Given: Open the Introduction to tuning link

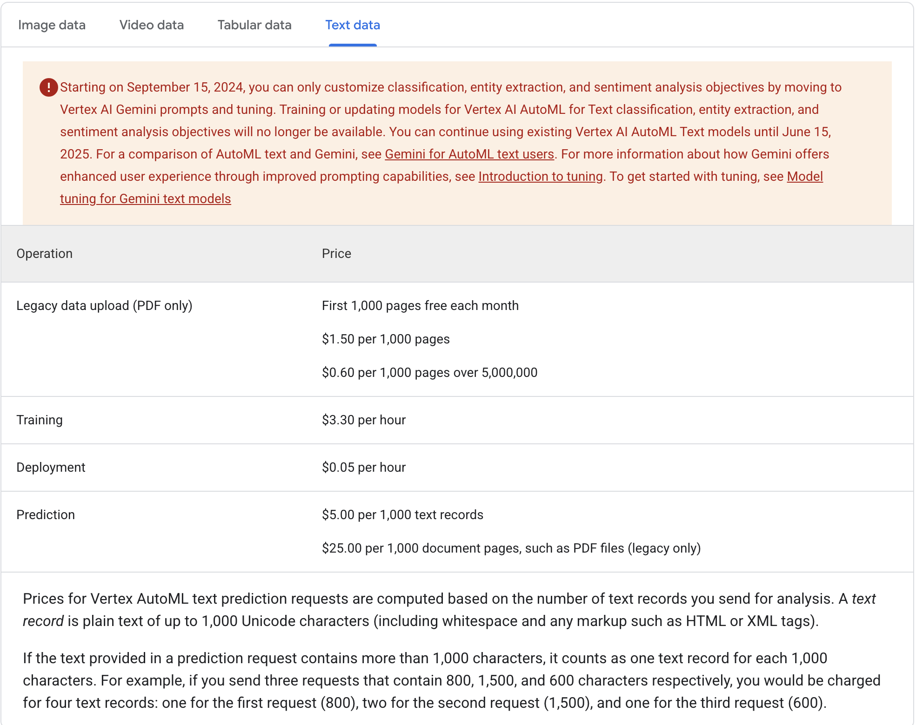Looking at the screenshot, I should point(540,177).
